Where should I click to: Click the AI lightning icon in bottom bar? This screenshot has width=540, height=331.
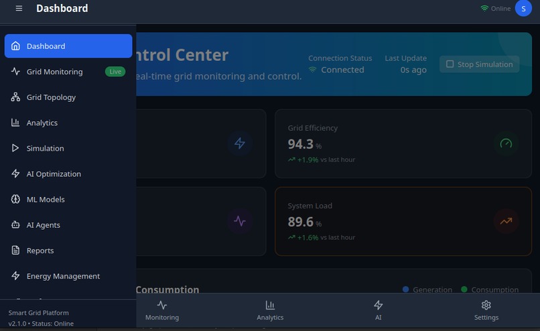pyautogui.click(x=378, y=305)
